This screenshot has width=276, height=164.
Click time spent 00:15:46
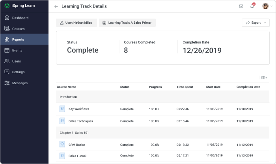pyautogui.click(x=183, y=121)
